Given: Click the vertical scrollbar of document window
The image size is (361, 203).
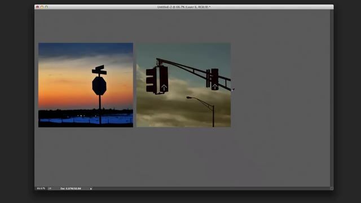Looking at the screenshot, I should click(332, 98).
